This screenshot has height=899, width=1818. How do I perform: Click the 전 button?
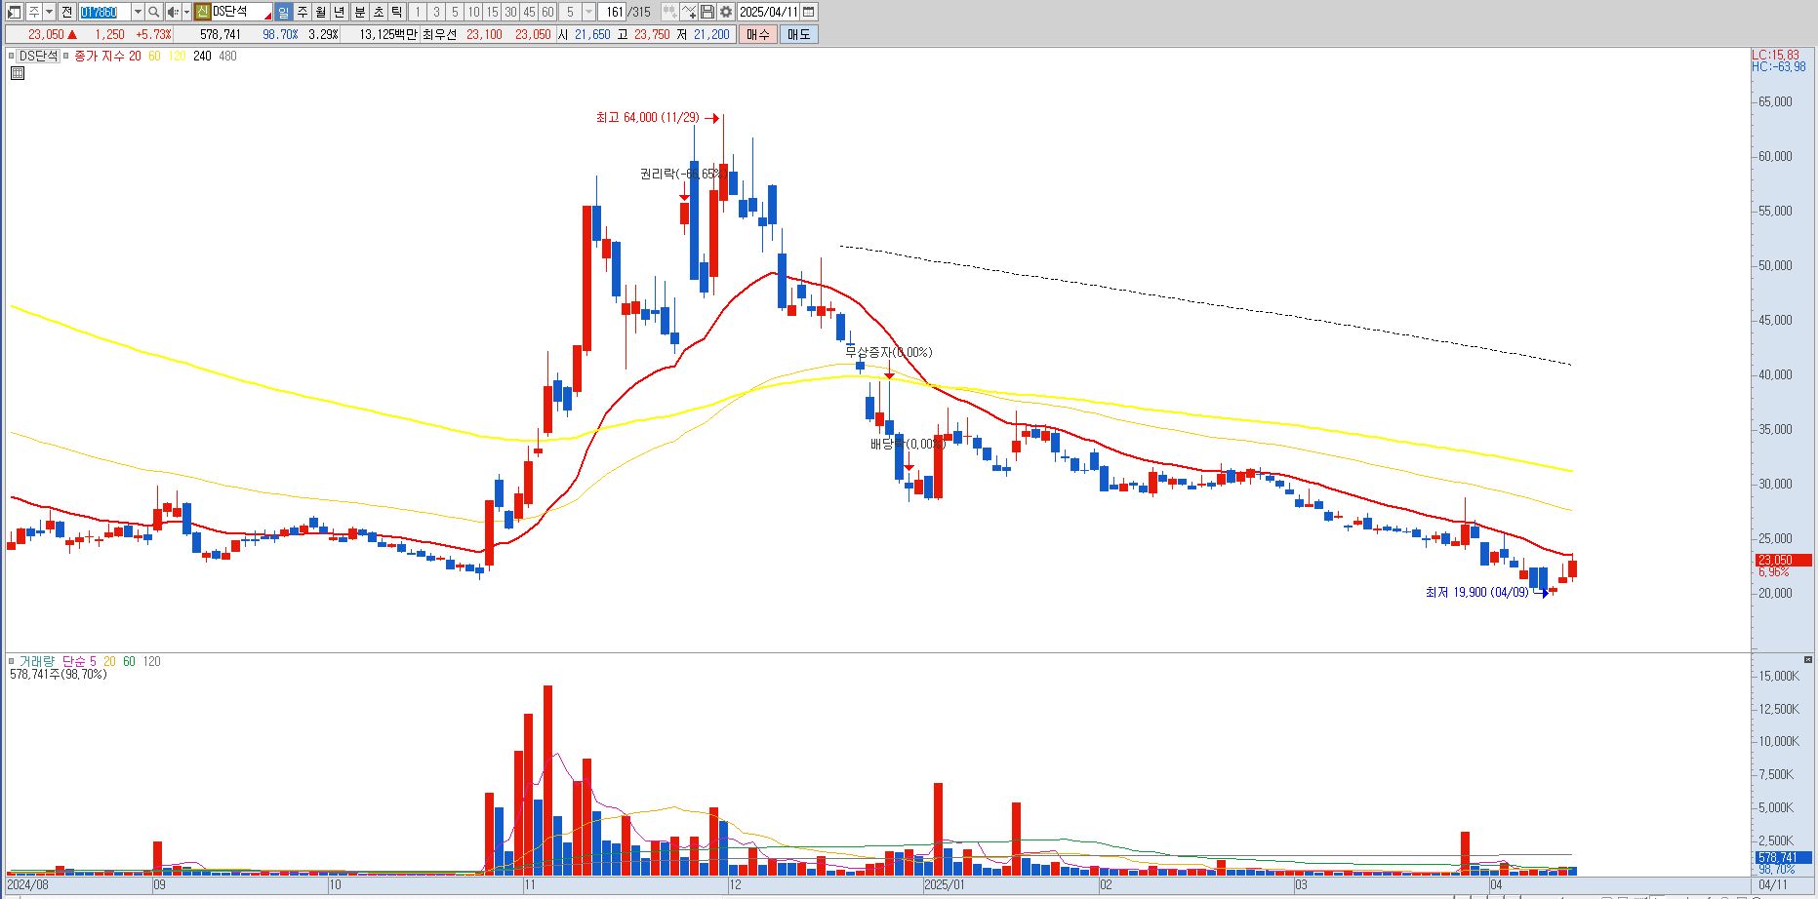click(x=66, y=12)
